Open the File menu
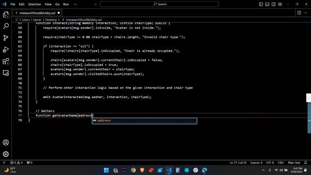 (x=13, y=4)
